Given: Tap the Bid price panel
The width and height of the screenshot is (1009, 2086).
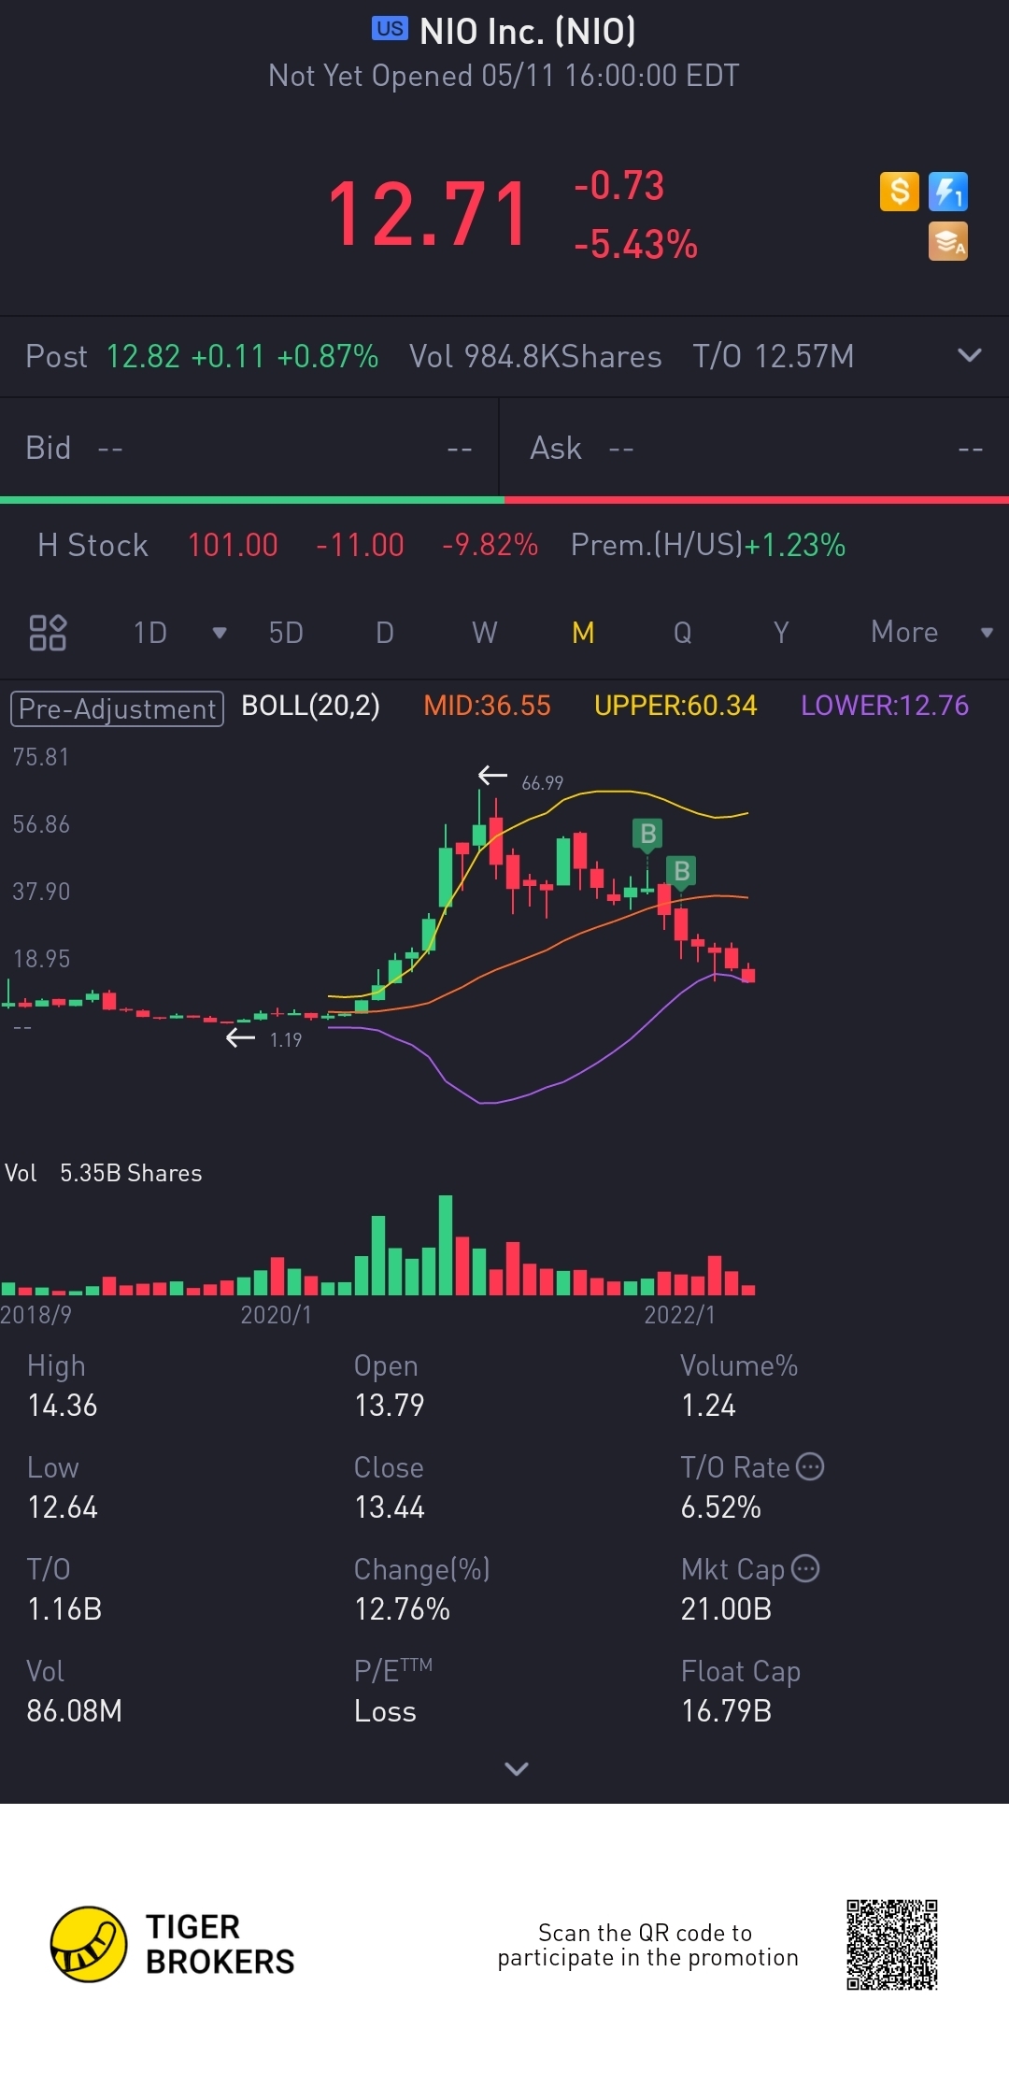Looking at the screenshot, I should click(x=249, y=449).
